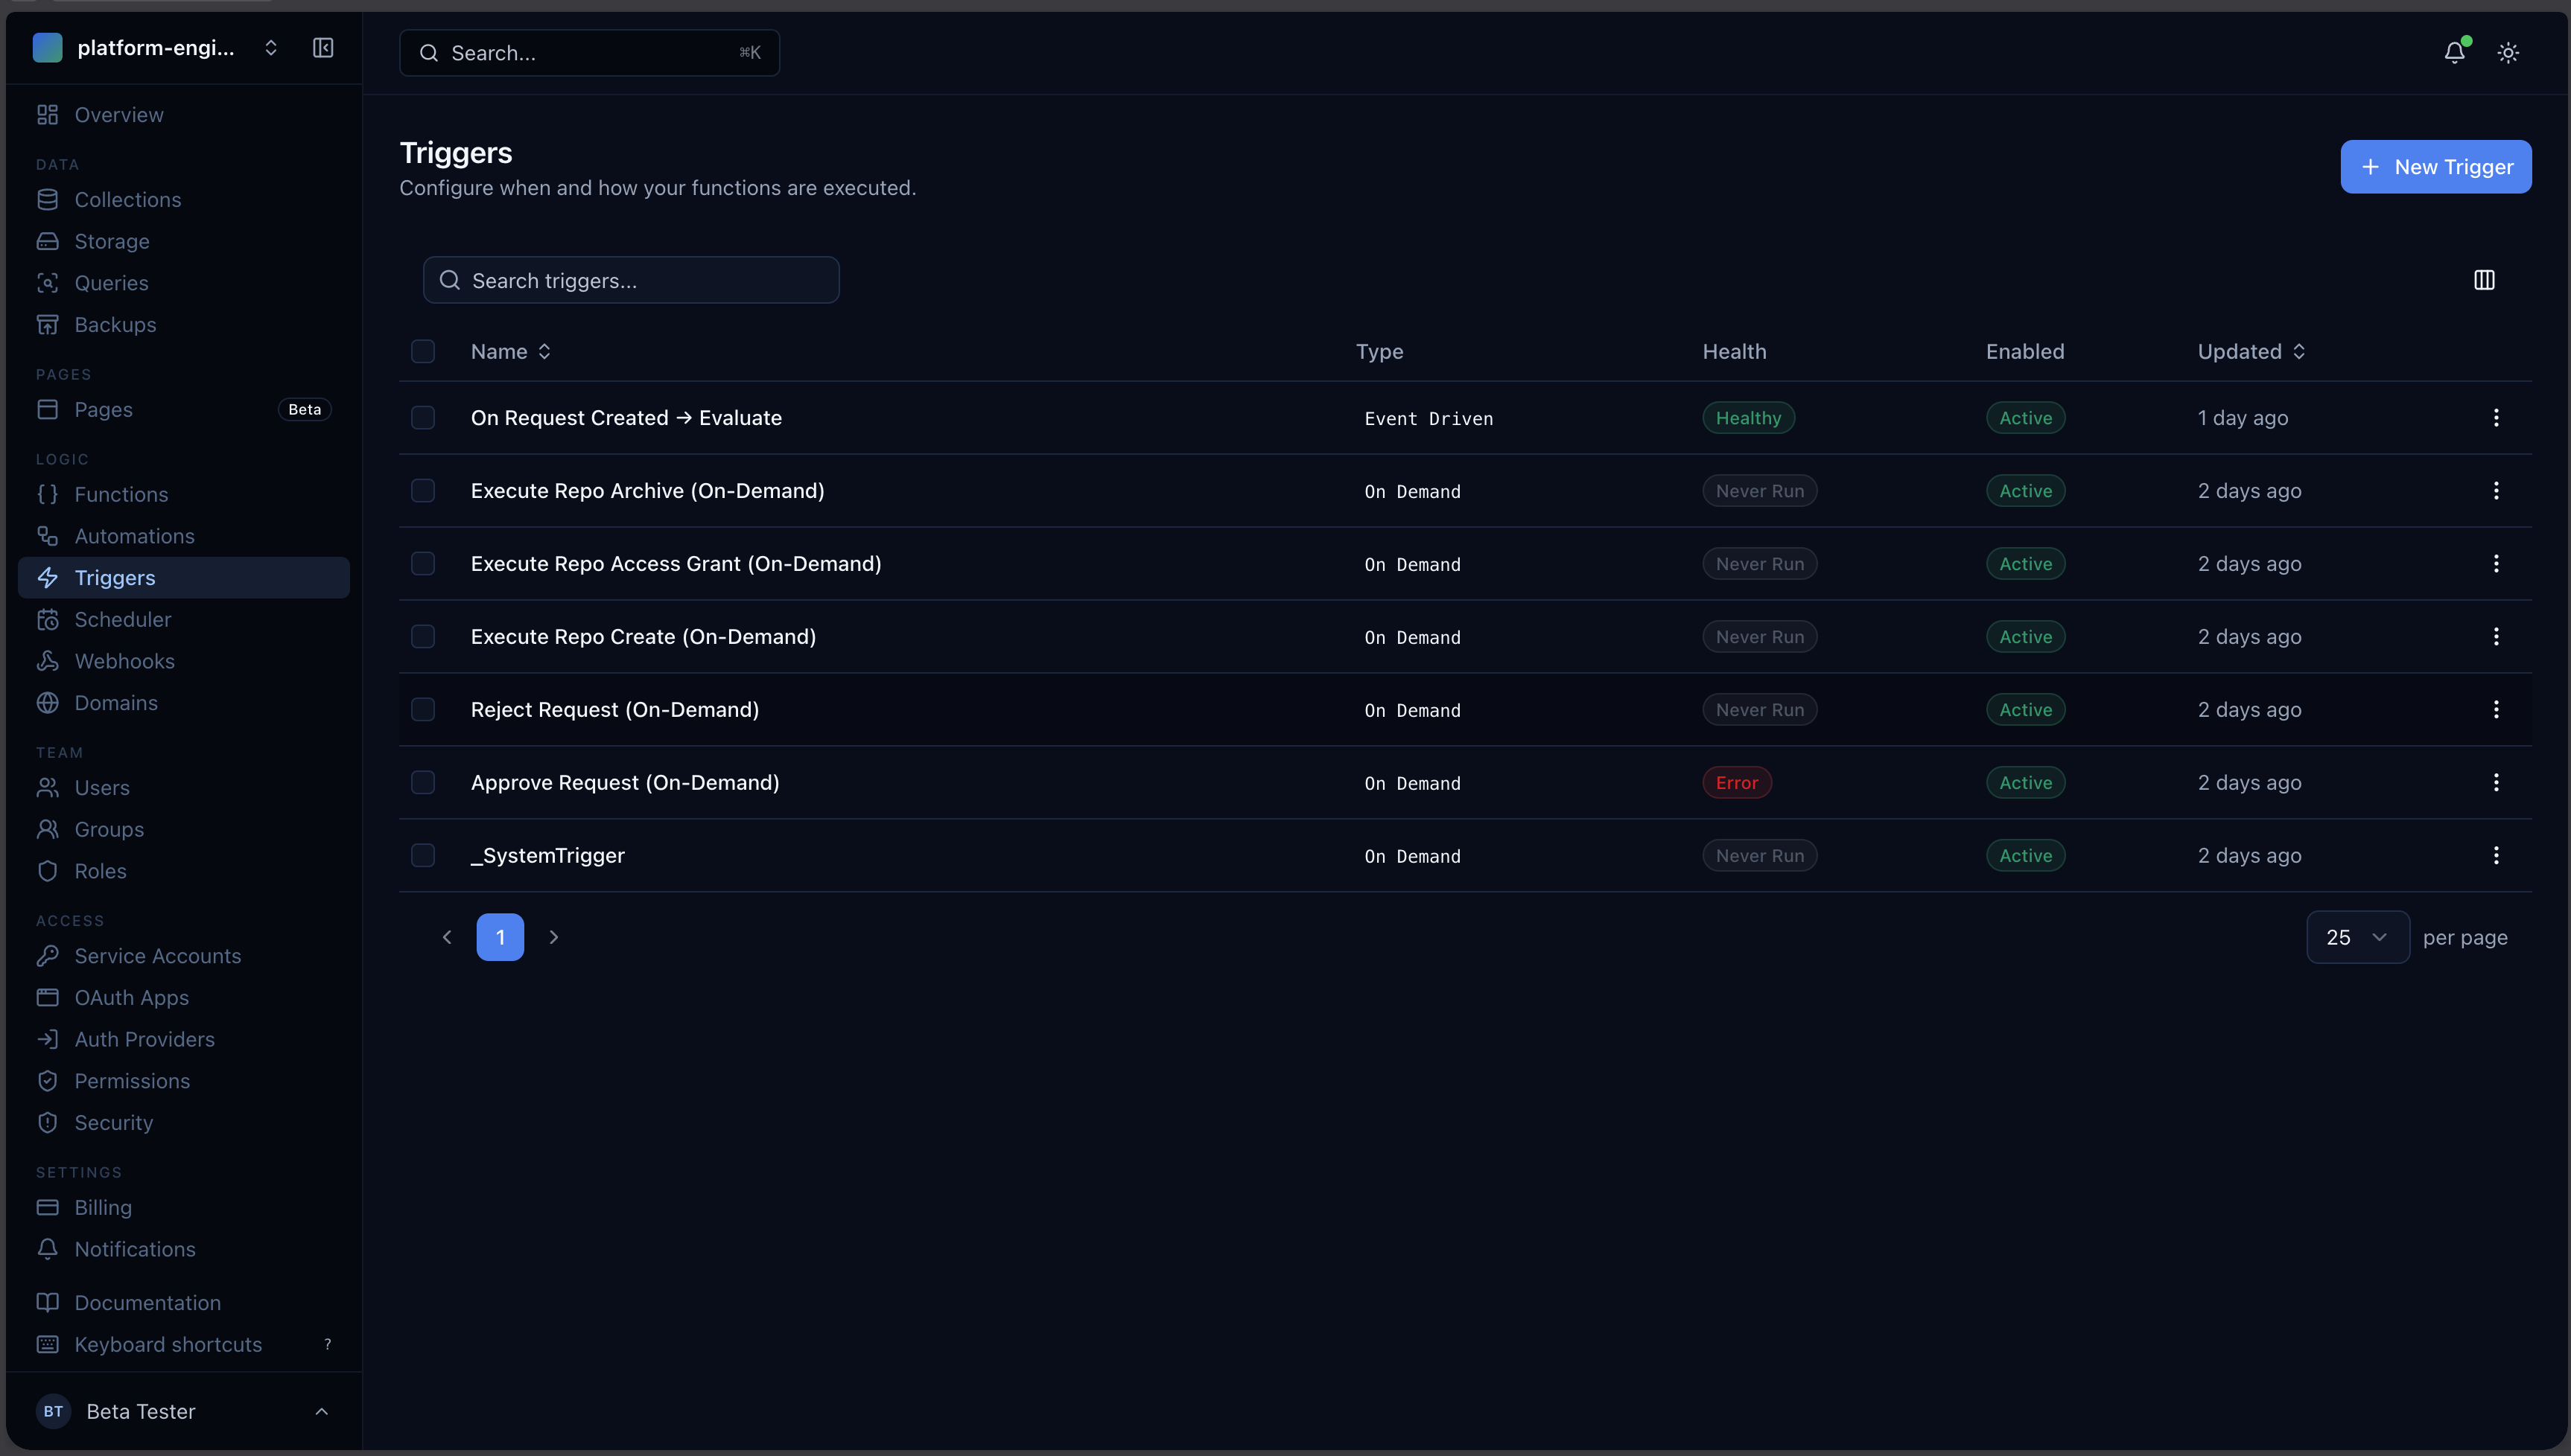Click the Queries scan icon
The image size is (2571, 1456).
47,283
